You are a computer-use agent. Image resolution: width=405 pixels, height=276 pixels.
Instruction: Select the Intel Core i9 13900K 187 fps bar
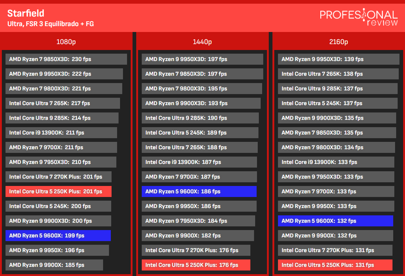click(x=200, y=162)
